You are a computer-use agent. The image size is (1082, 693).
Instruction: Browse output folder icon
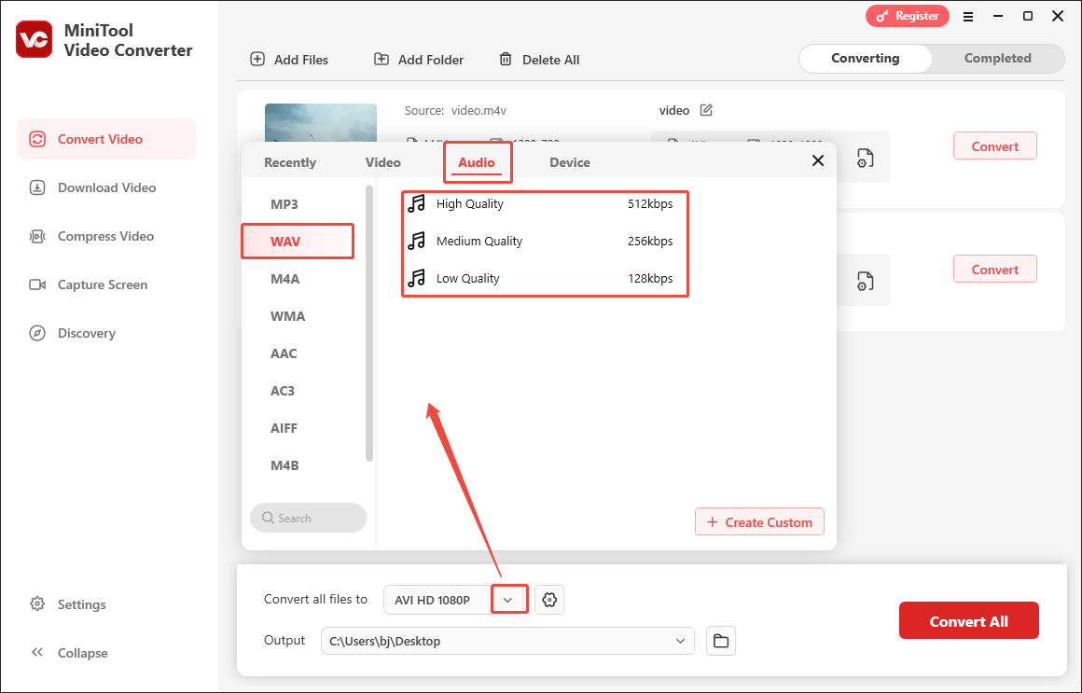pos(721,641)
